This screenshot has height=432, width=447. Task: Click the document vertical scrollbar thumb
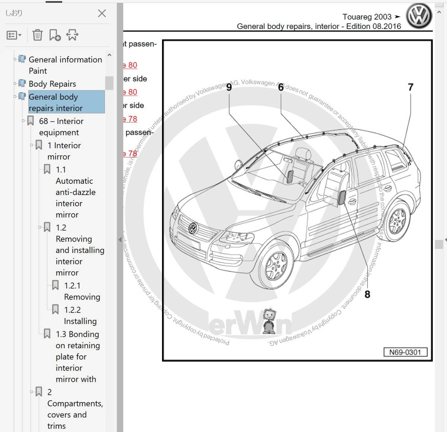pyautogui.click(x=439, y=244)
